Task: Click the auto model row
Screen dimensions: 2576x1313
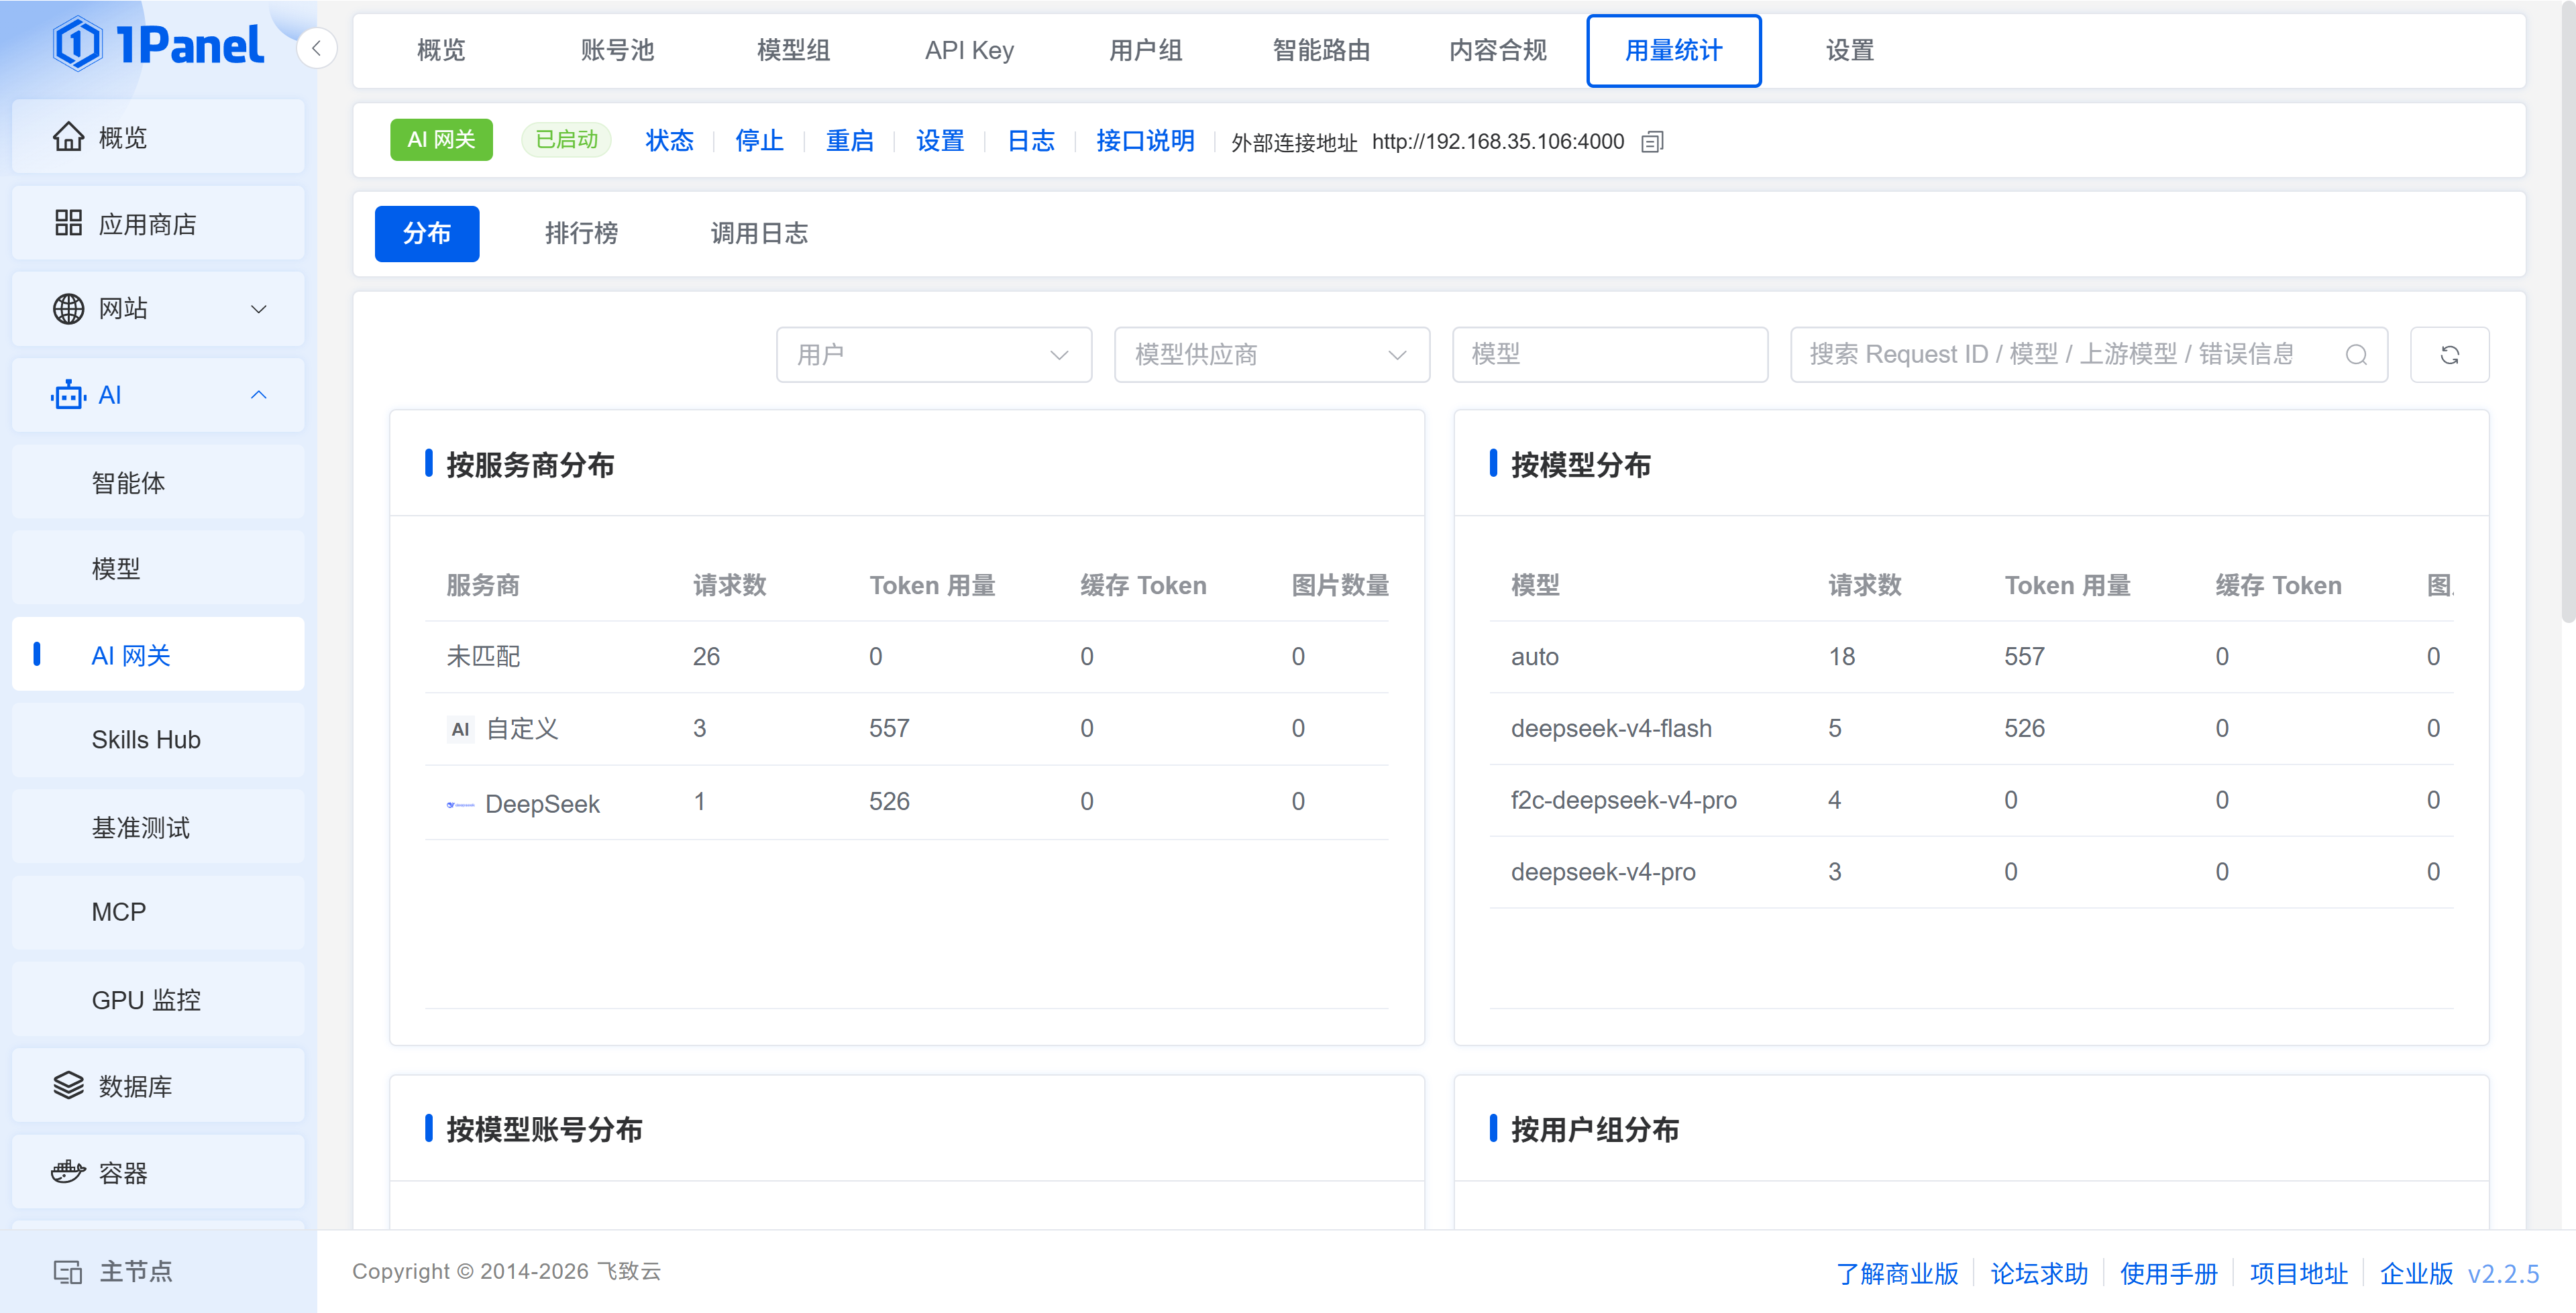Action: (x=1971, y=657)
